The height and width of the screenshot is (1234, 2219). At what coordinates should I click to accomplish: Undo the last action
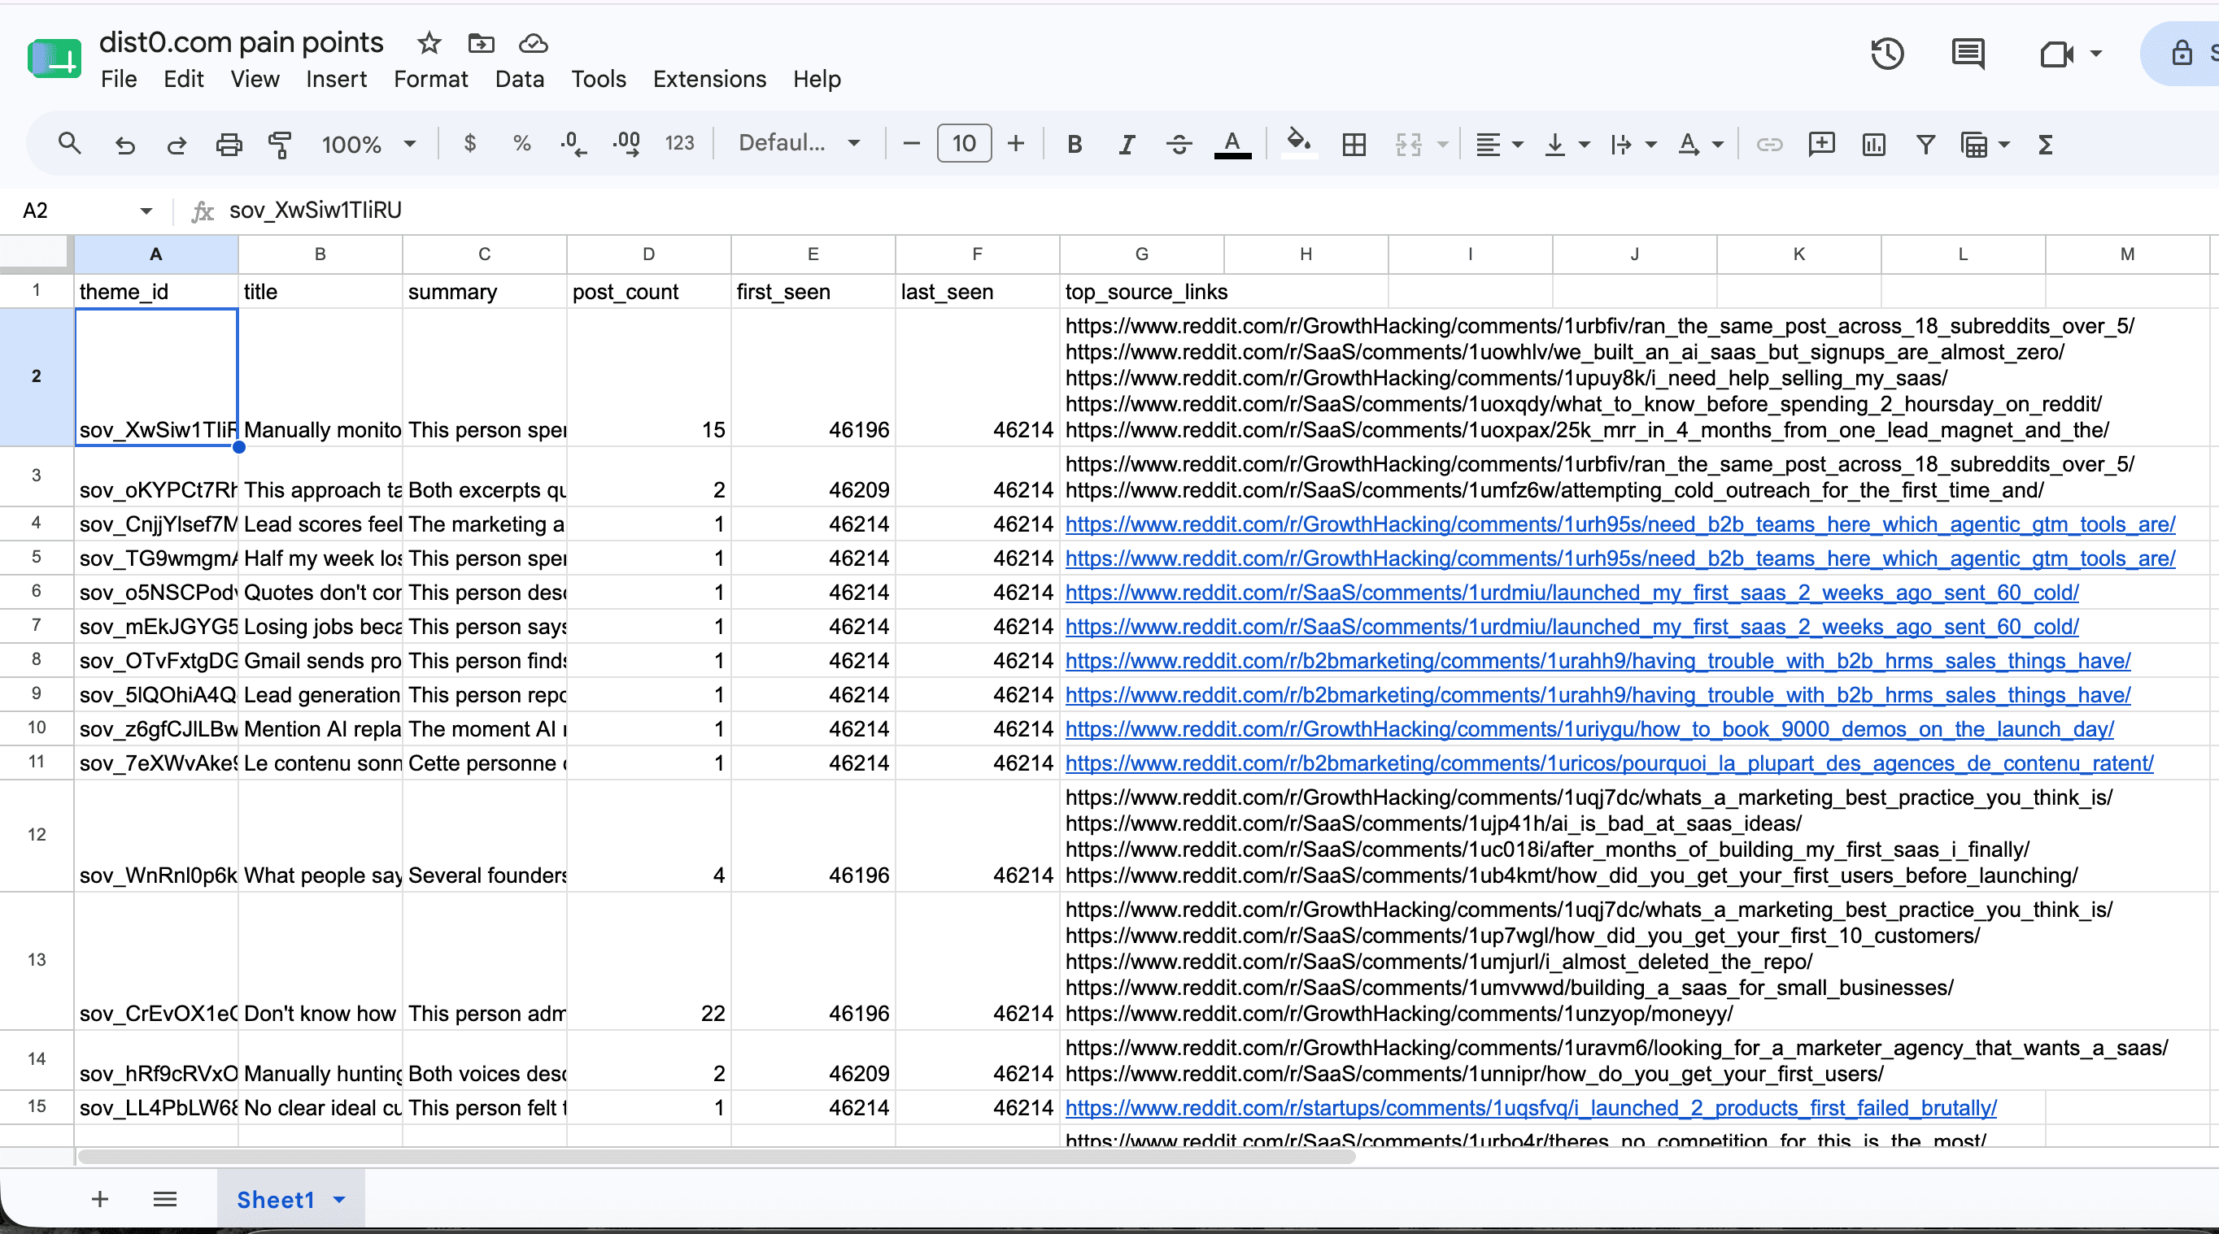[125, 144]
